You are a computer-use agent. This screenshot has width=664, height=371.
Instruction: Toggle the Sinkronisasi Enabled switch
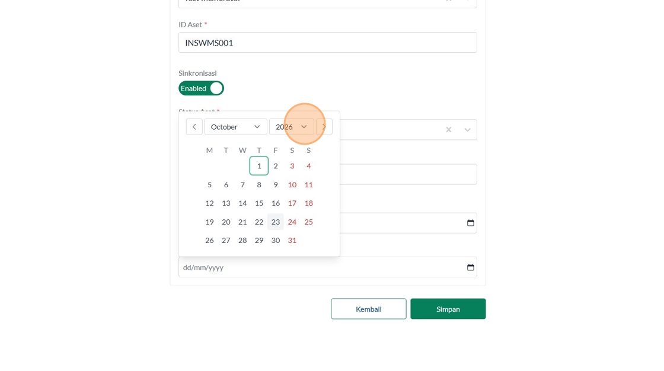tap(201, 88)
